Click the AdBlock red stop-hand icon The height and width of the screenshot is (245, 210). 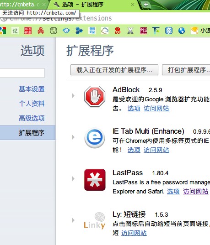click(95, 96)
